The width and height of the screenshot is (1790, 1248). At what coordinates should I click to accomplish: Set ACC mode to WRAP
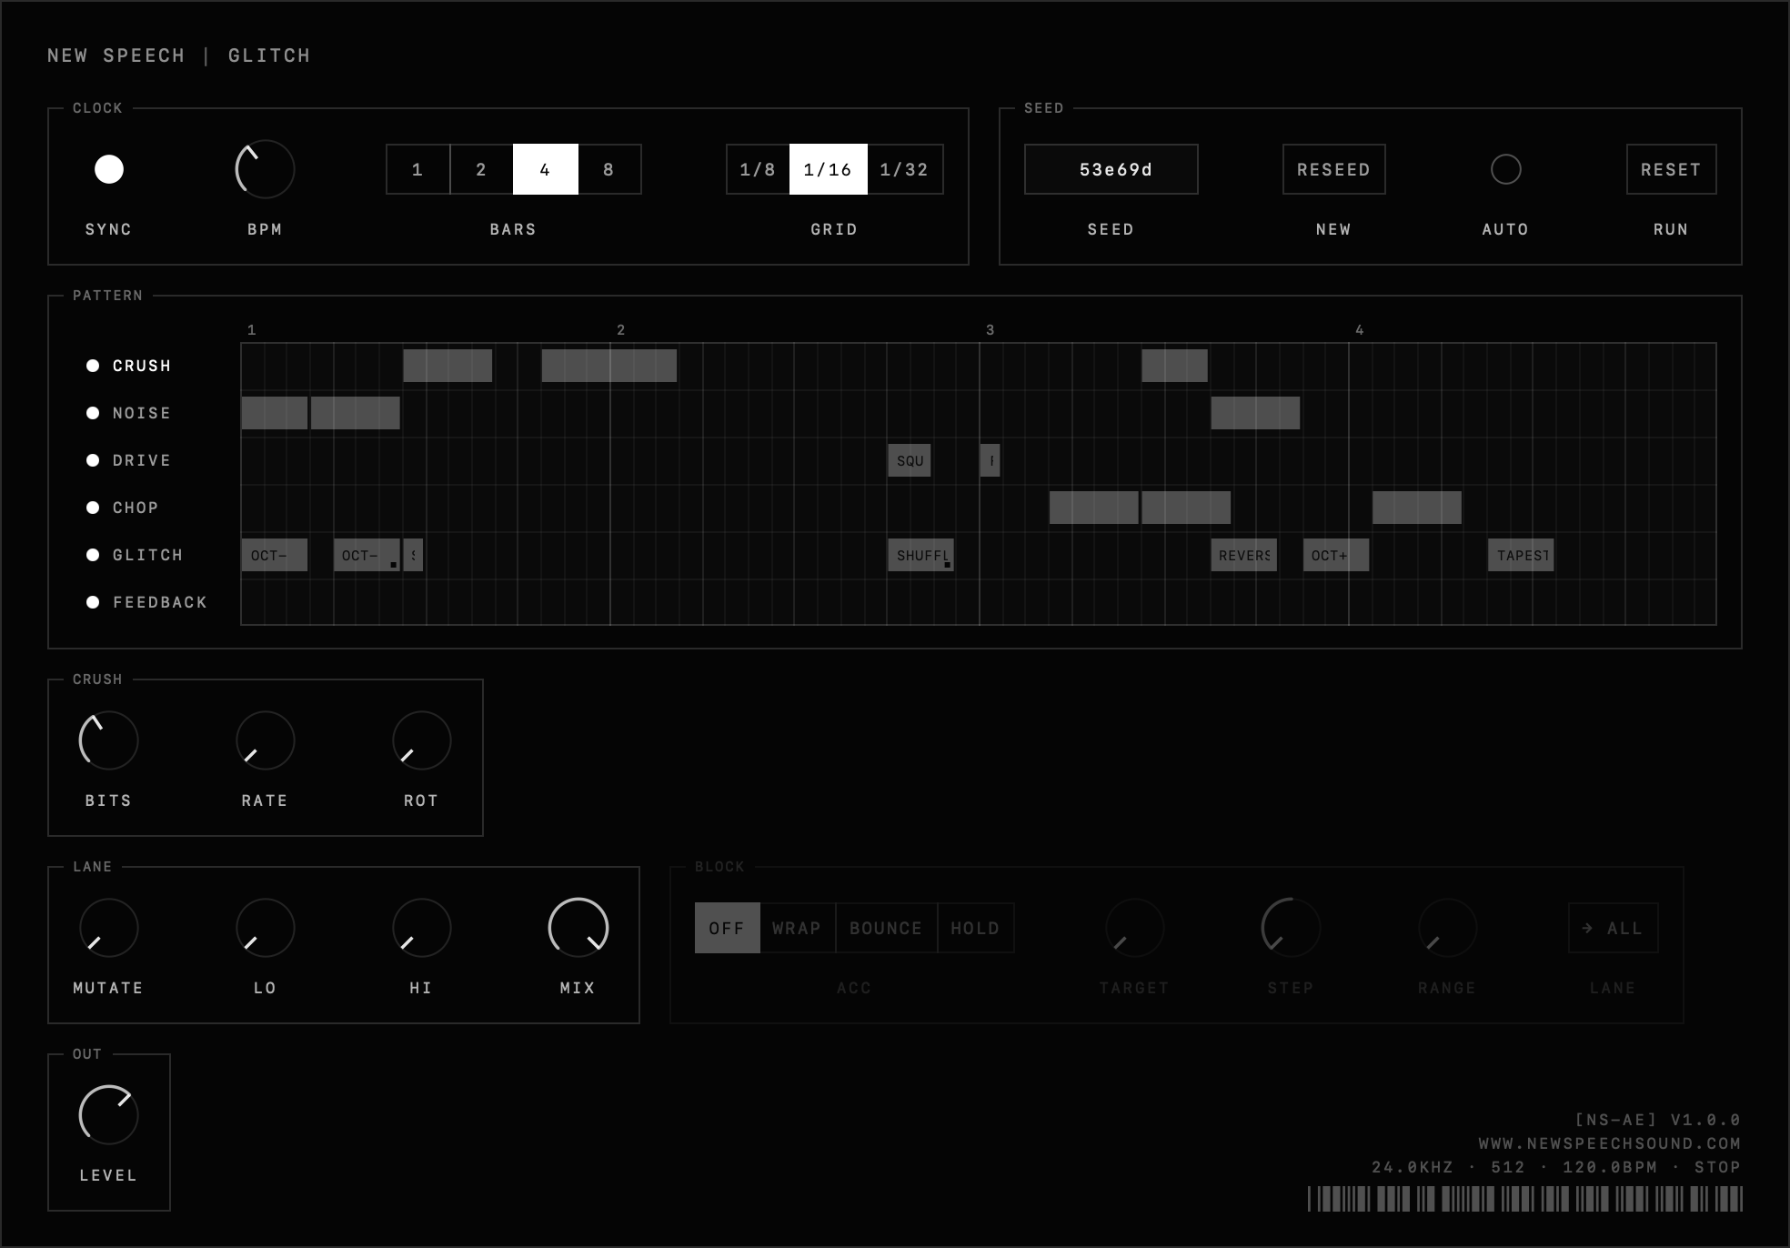[x=797, y=928]
